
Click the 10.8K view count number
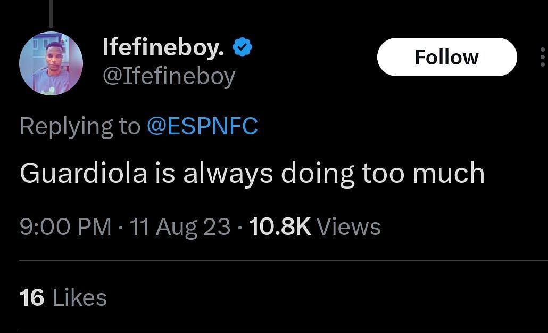click(x=279, y=226)
